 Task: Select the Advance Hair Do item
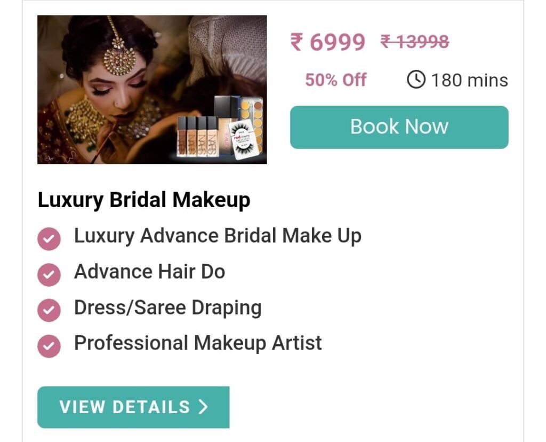tap(150, 272)
